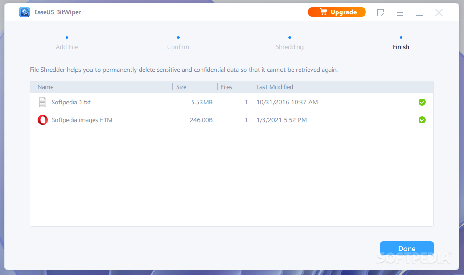Screen dimensions: 464x275
Task: Select the Finish step label
Action: point(401,47)
